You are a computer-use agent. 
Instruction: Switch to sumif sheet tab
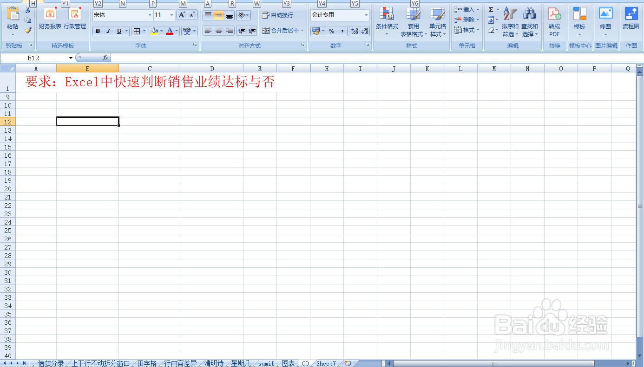[266, 363]
